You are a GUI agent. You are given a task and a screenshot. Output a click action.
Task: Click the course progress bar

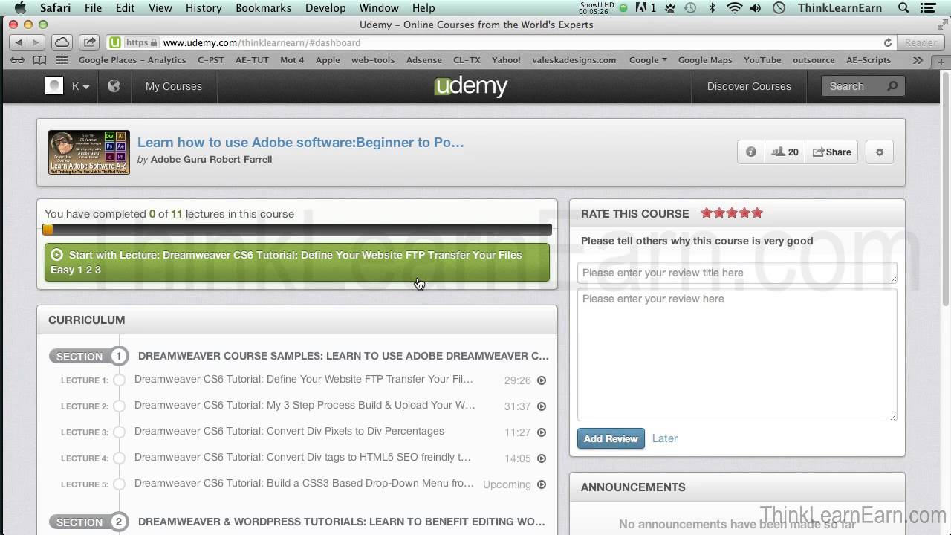click(297, 230)
